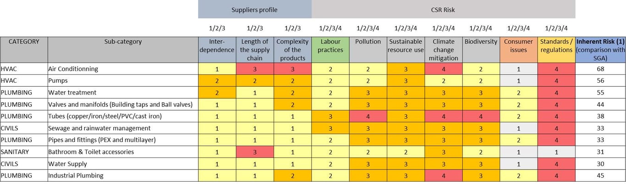Select the CSR Risk group header
The height and width of the screenshot is (184, 626).
pyautogui.click(x=443, y=9)
